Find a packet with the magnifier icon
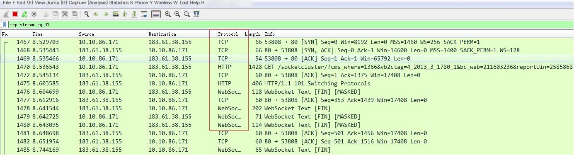Viewport: 574px width, 155px height. 87,14
